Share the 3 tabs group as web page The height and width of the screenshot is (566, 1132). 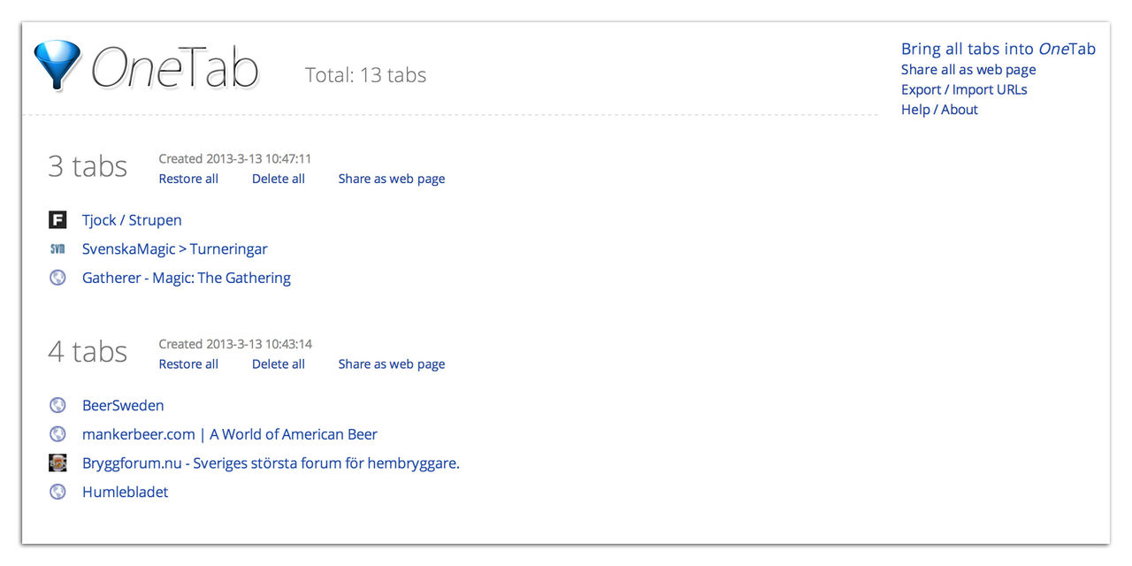[391, 178]
